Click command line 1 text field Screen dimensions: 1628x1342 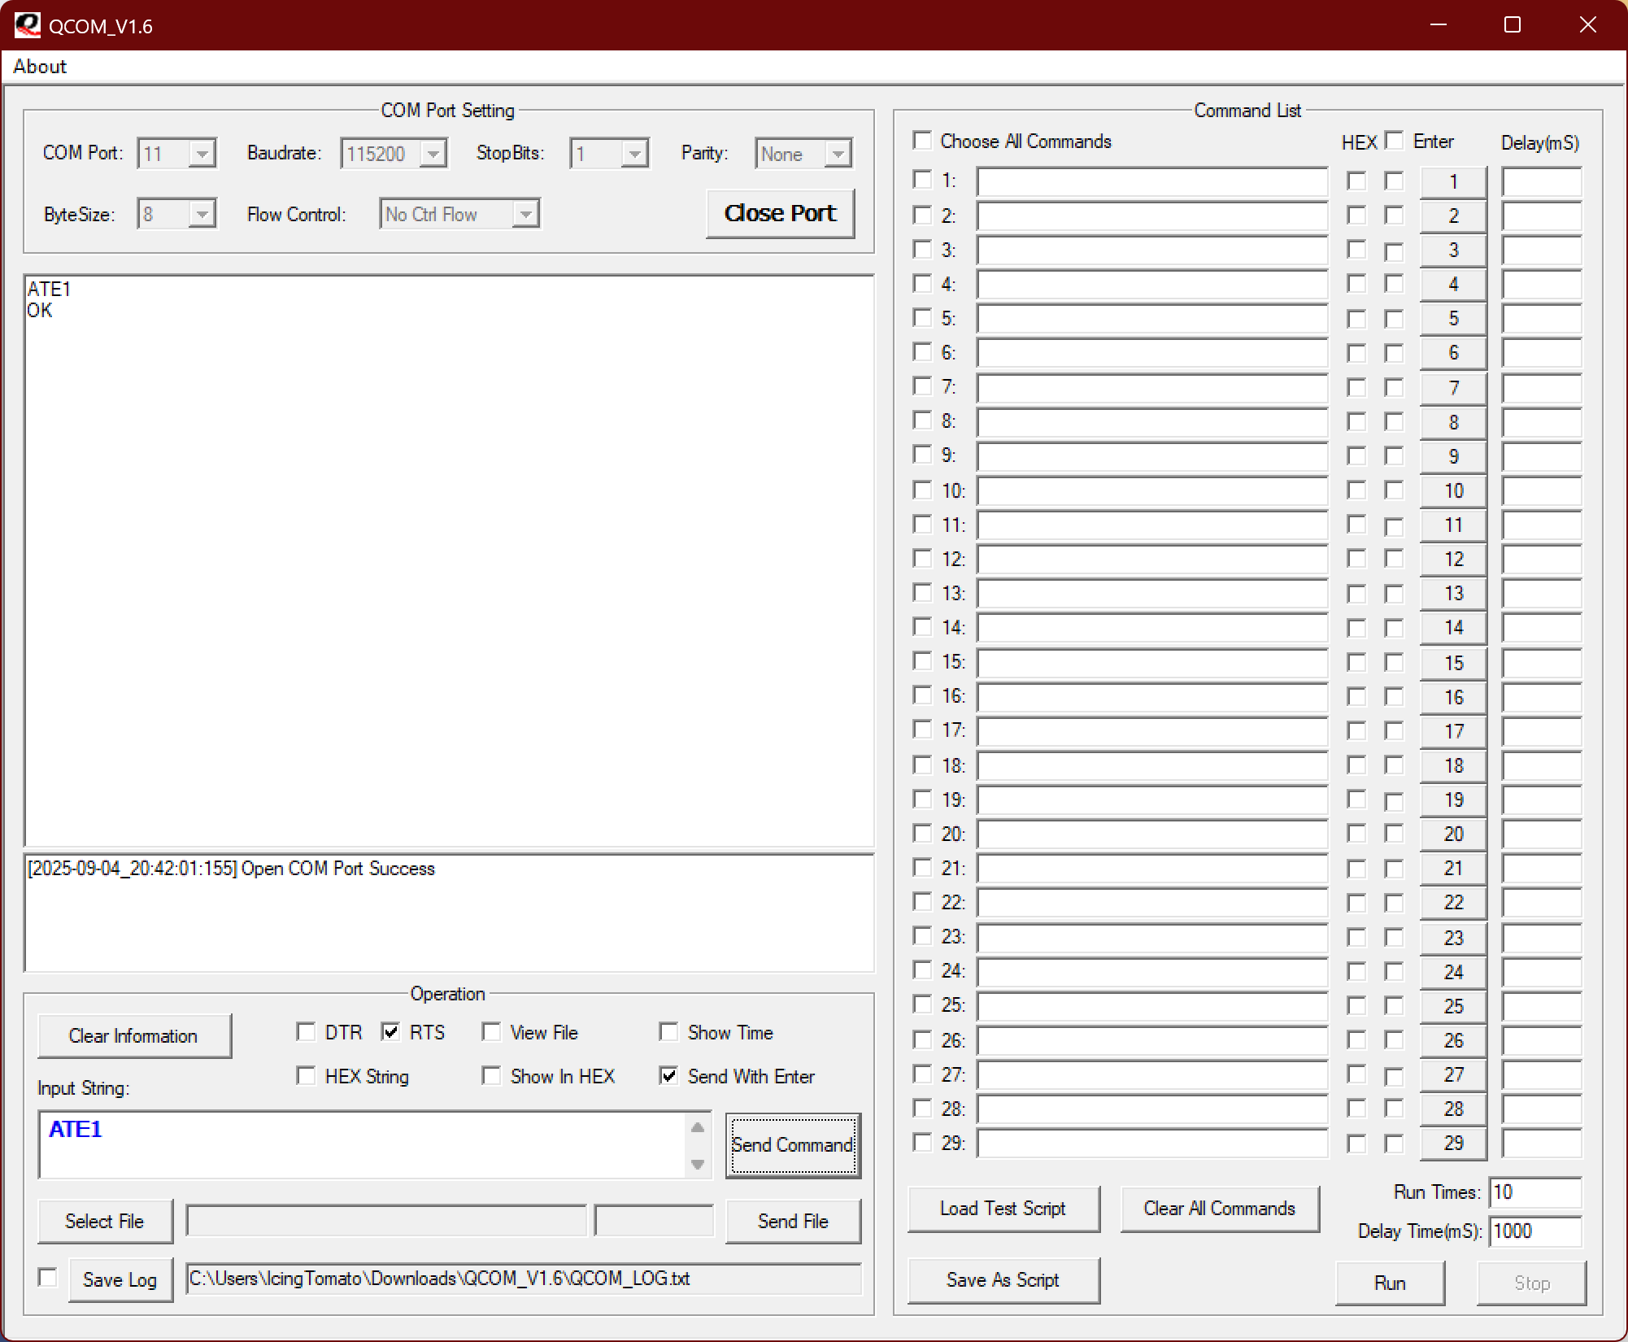(x=1151, y=181)
